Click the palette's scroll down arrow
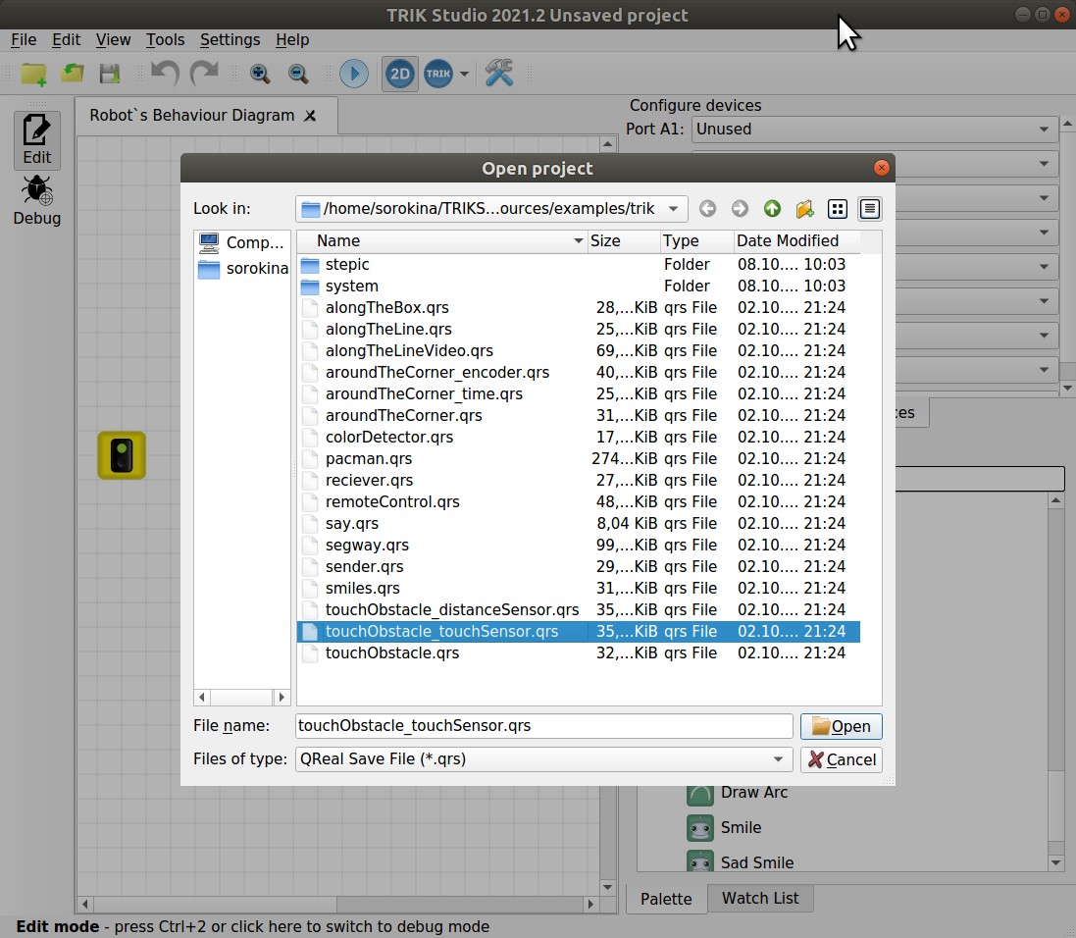The height and width of the screenshot is (938, 1076). (1055, 863)
